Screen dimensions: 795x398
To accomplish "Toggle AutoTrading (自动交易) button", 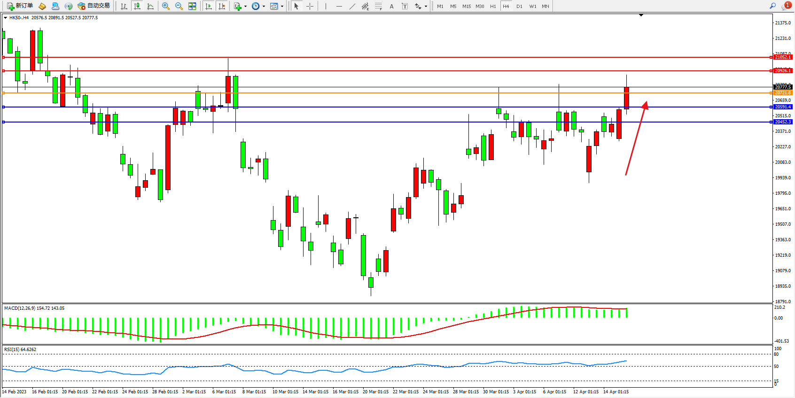I will coord(94,6).
